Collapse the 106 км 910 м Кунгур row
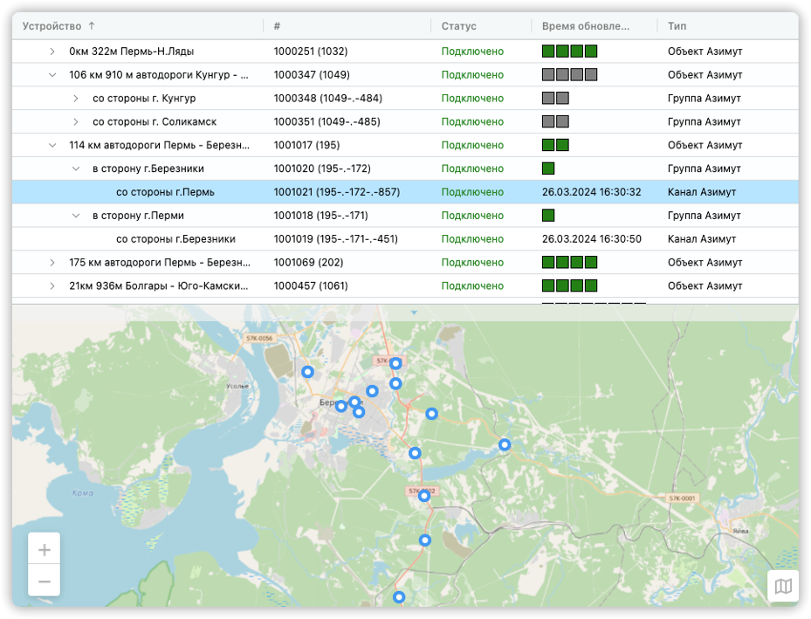 coord(52,75)
